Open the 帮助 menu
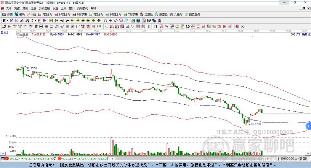The image size is (311, 168). click(94, 8)
